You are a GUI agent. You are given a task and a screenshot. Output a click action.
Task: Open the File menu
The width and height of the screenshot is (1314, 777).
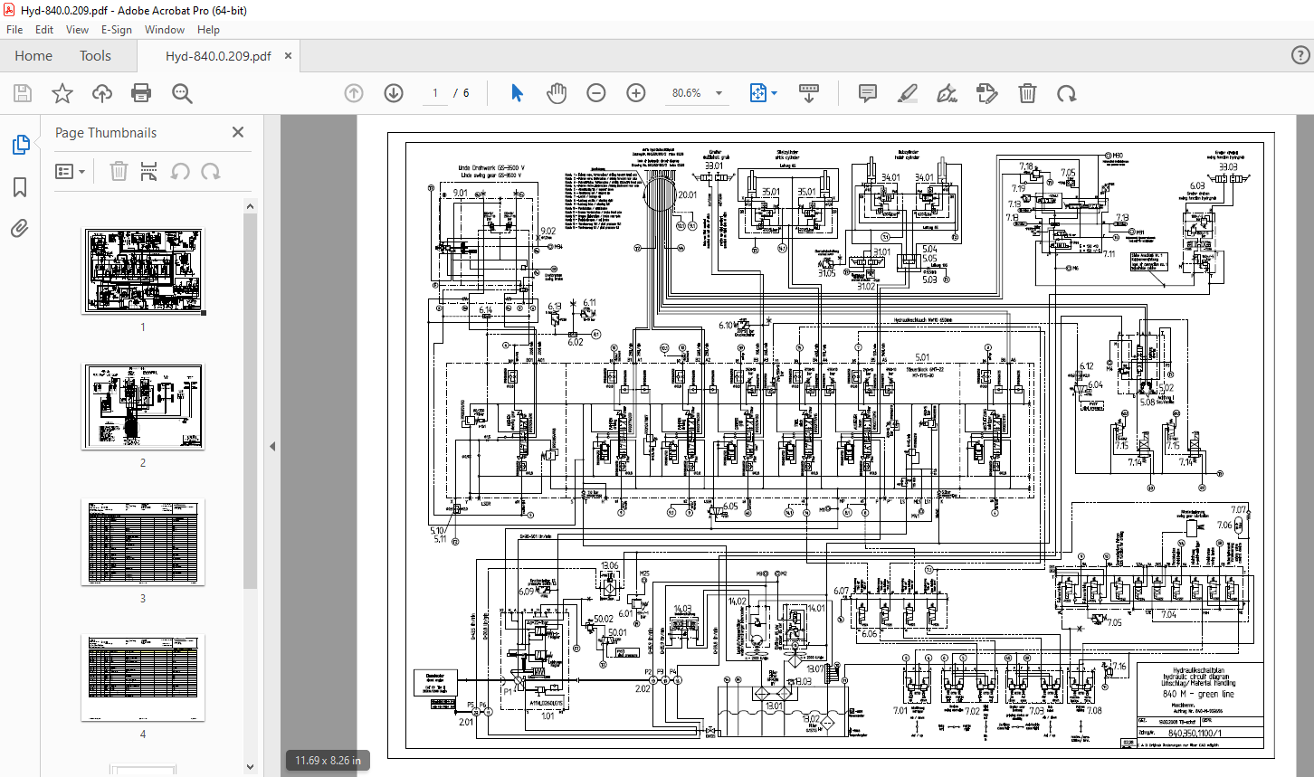click(14, 30)
